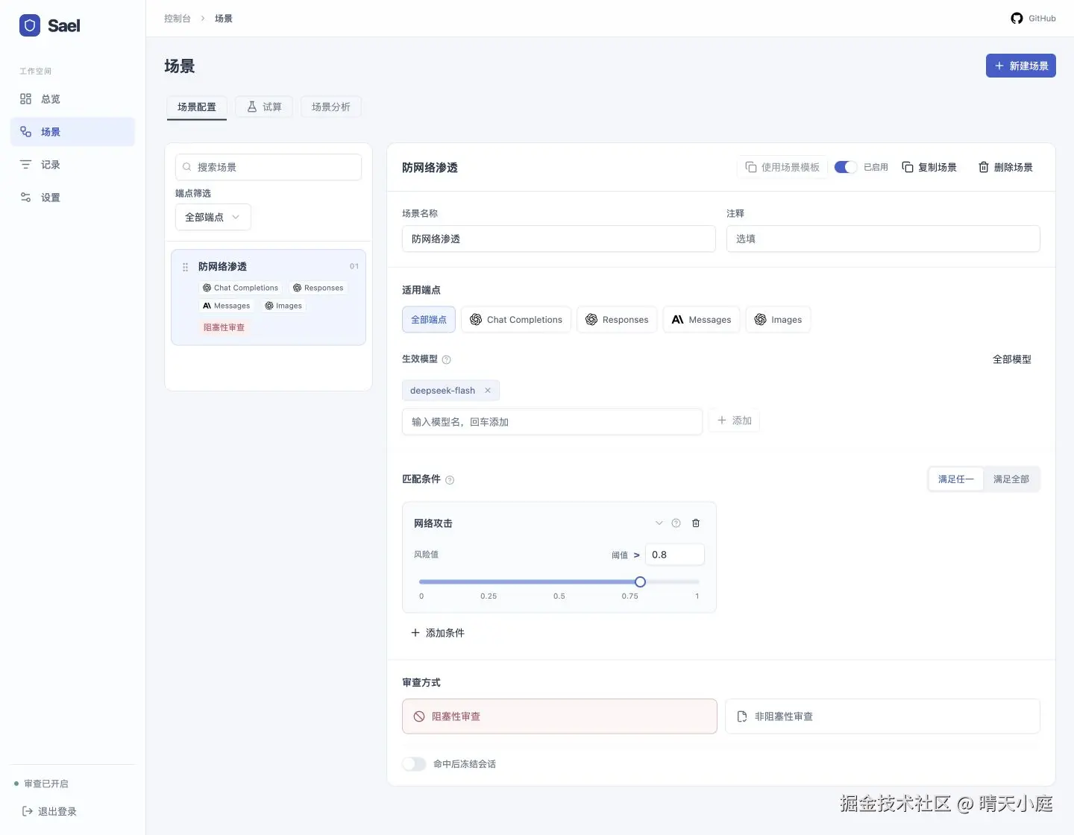The width and height of the screenshot is (1074, 835).
Task: Toggle the 已启用 switch
Action: point(845,167)
